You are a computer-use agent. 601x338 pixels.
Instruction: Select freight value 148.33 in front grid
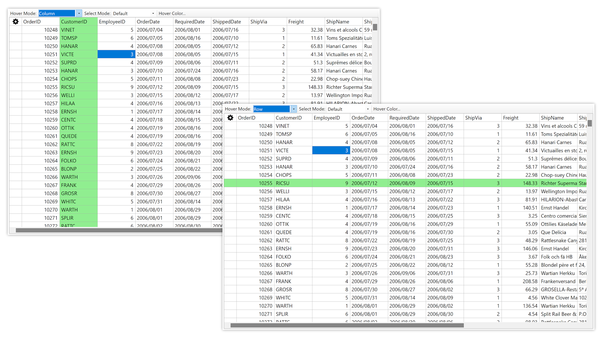[521, 183]
